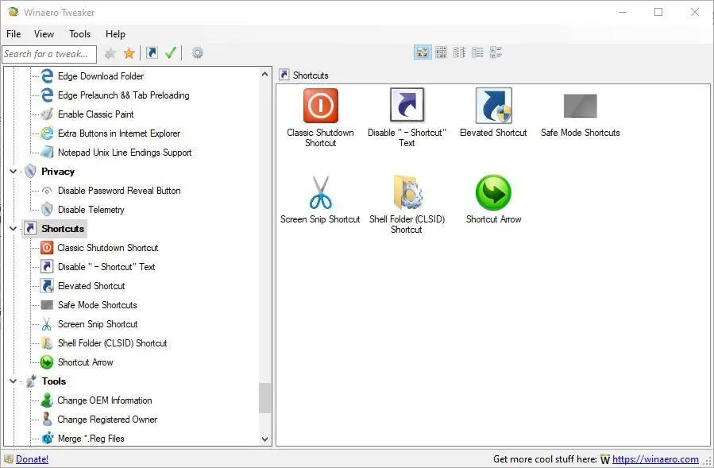Viewport: 714px width, 468px height.
Task: Click the gray remove-bookmark star icon
Action: click(110, 53)
